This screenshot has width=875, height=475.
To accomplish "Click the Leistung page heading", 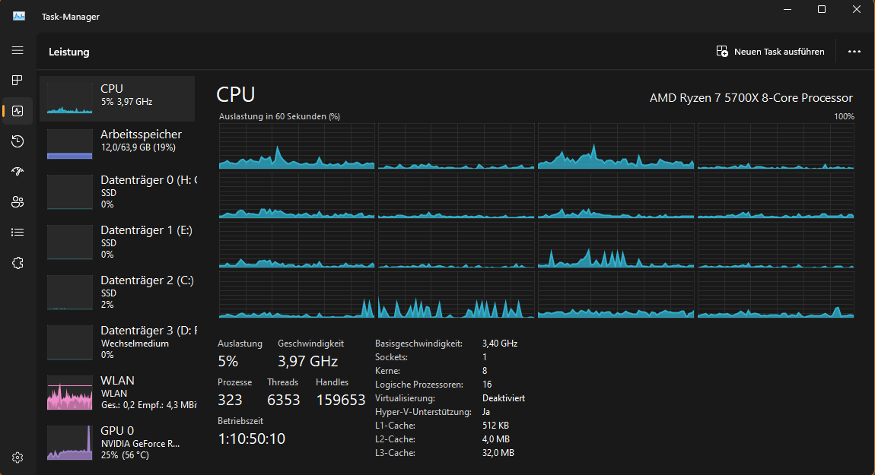I will coord(69,52).
